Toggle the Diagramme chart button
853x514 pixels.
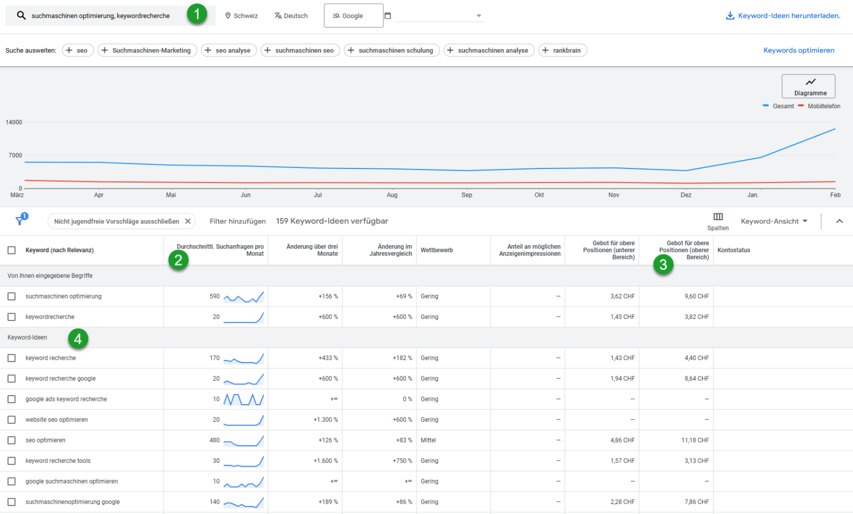[x=808, y=86]
